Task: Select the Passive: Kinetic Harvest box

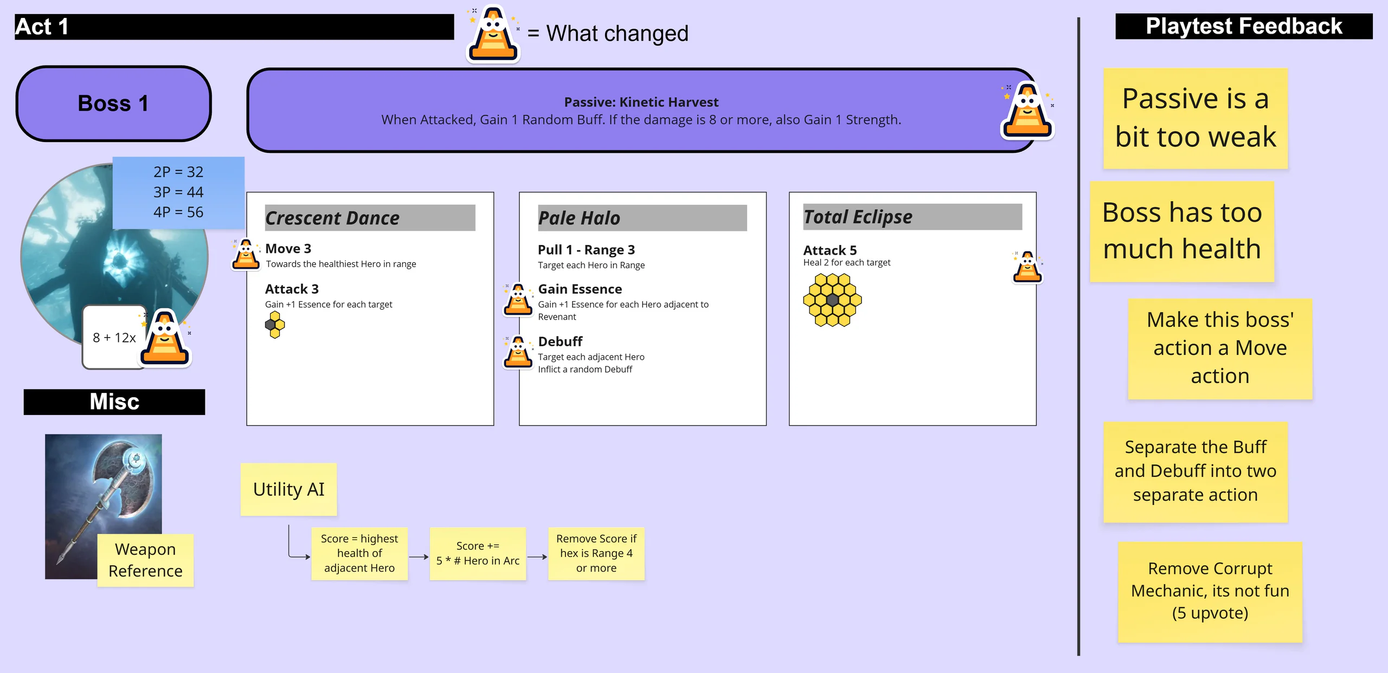Action: click(x=641, y=111)
